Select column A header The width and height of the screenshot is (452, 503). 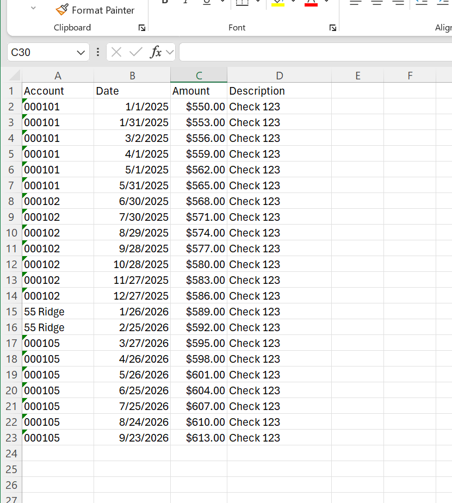(58, 76)
